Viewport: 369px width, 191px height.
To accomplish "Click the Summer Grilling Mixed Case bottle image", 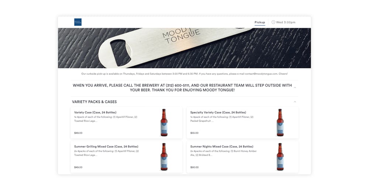I will pyautogui.click(x=164, y=157).
